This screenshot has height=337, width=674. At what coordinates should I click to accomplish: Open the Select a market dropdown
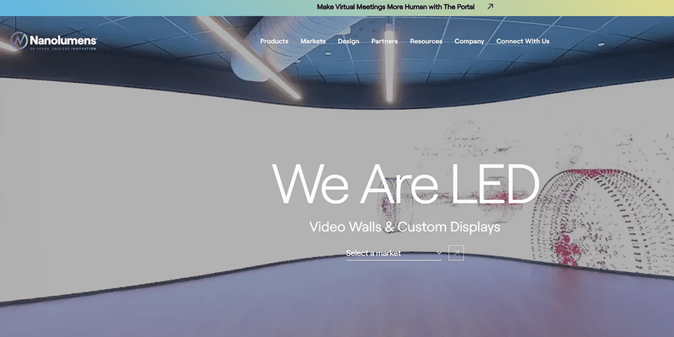(x=394, y=253)
